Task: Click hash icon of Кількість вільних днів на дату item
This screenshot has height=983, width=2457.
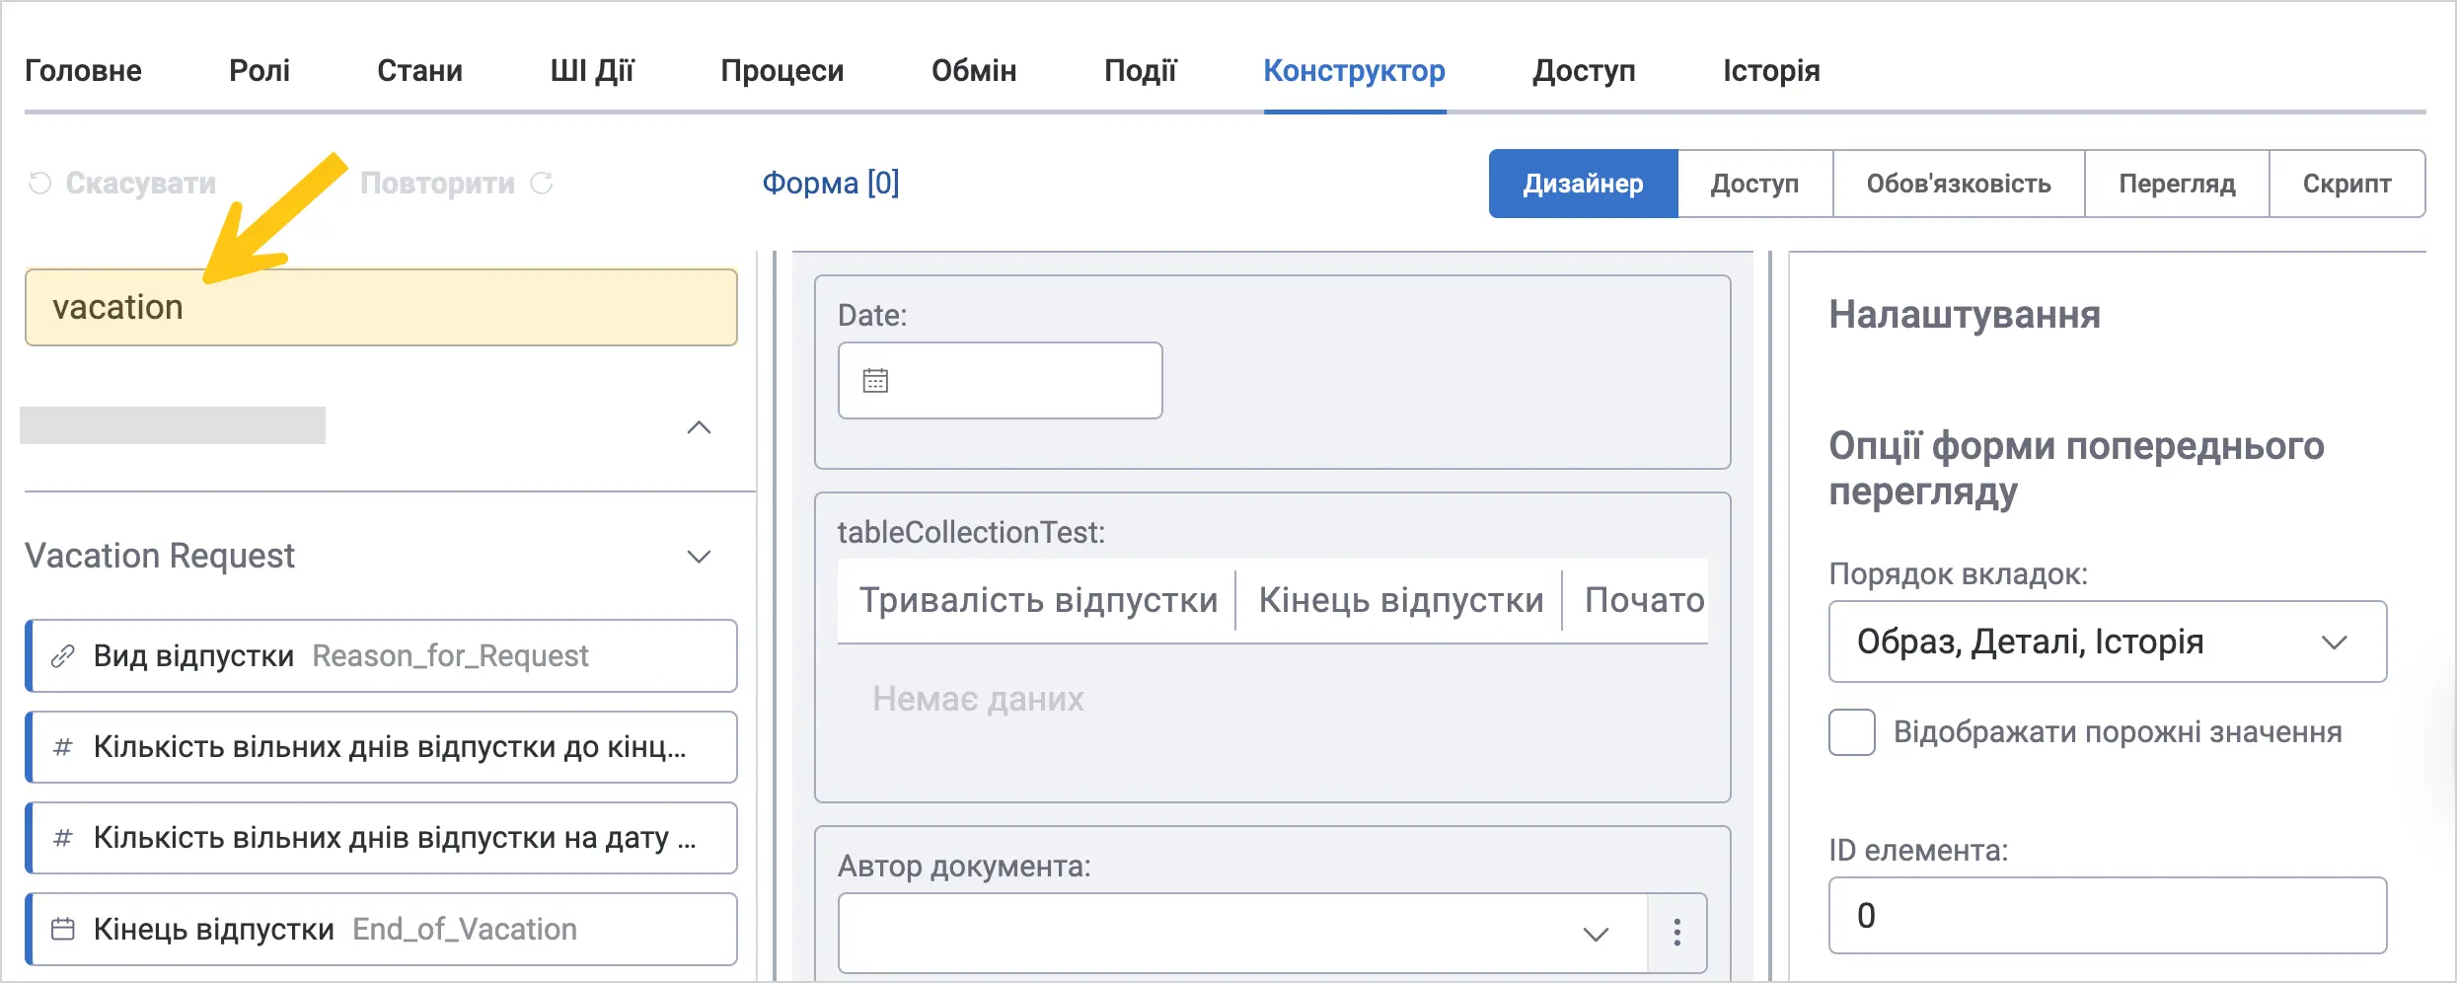Action: [63, 838]
